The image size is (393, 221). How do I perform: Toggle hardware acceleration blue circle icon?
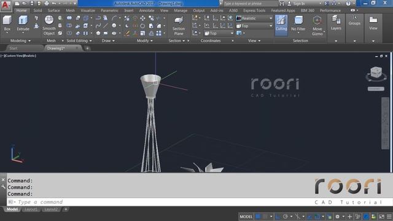[x=366, y=217]
